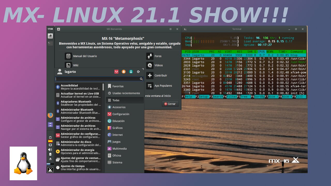Launch Adaptadores Bluetooth
This screenshot has height=186, width=331.
79,103
